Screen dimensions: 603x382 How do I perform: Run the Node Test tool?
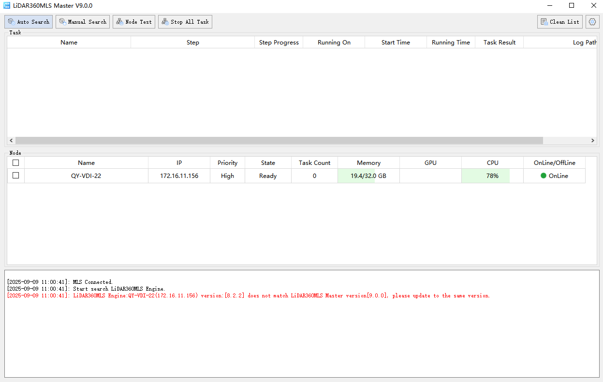coord(134,22)
